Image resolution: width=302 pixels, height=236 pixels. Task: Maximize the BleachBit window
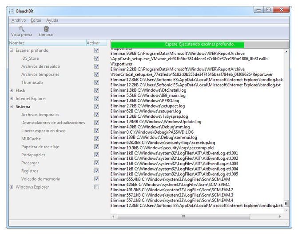click(268, 9)
